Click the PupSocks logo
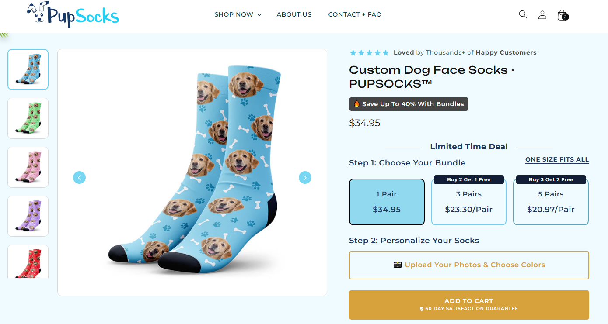This screenshot has width=608, height=324. (73, 14)
